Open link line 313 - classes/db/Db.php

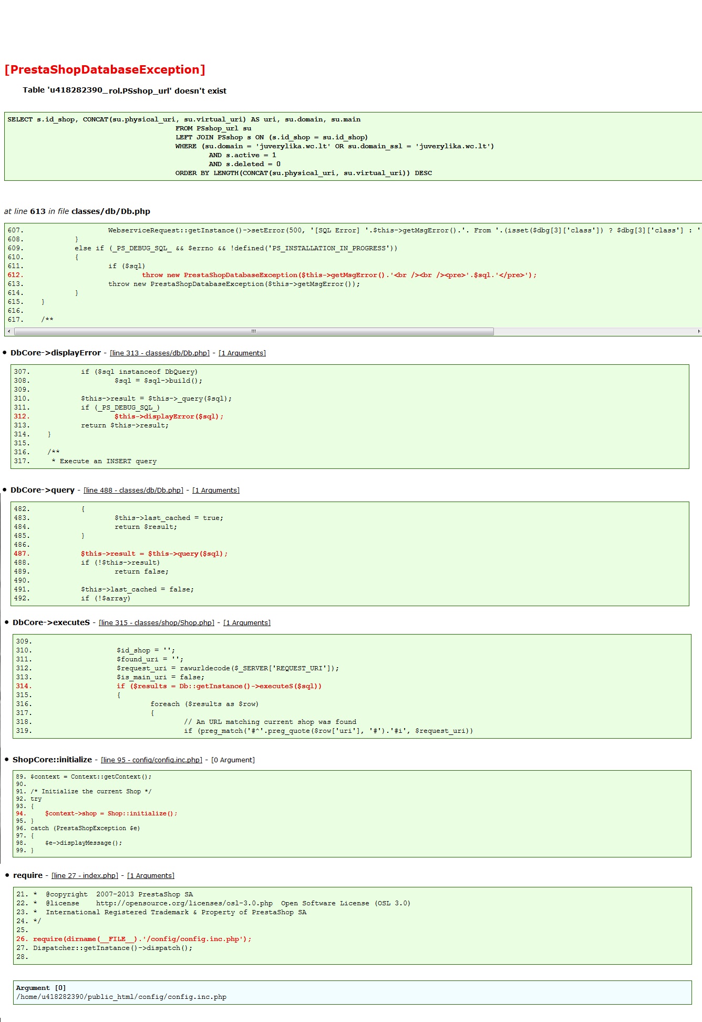160,353
